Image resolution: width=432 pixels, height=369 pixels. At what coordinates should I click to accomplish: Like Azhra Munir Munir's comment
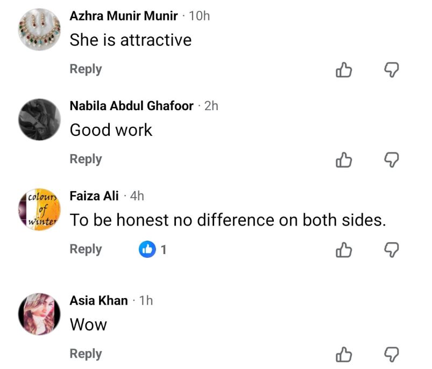point(344,70)
